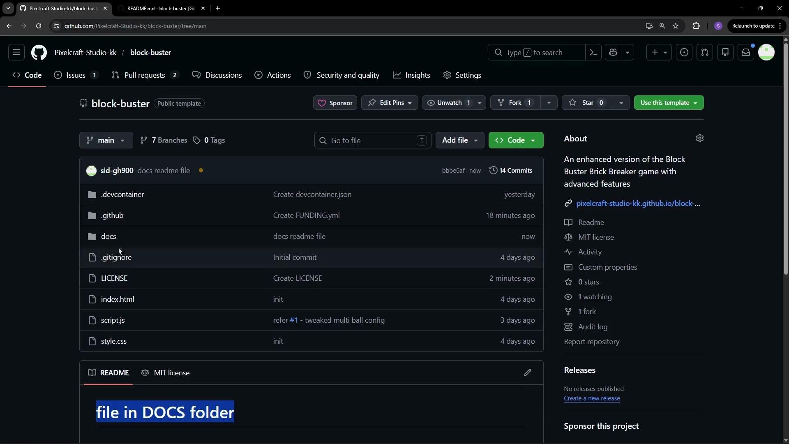Click the Use this template button
The height and width of the screenshot is (444, 789).
[x=669, y=103]
